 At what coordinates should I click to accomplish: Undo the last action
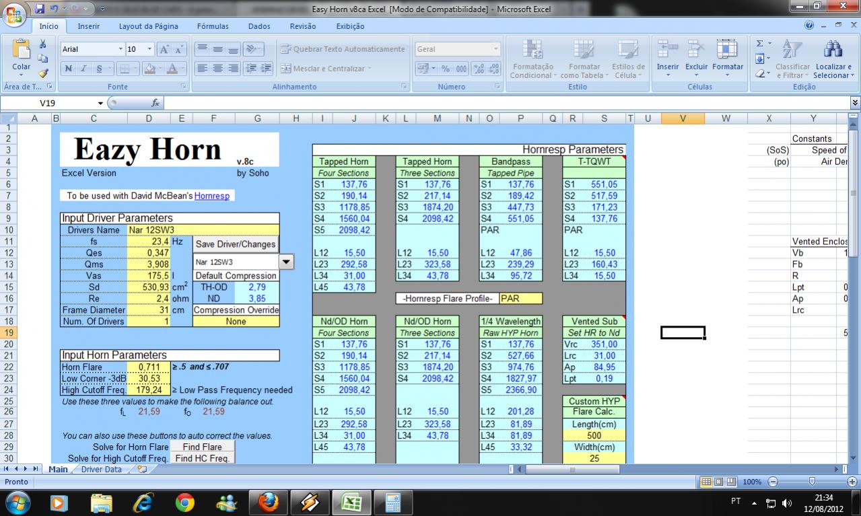57,9
